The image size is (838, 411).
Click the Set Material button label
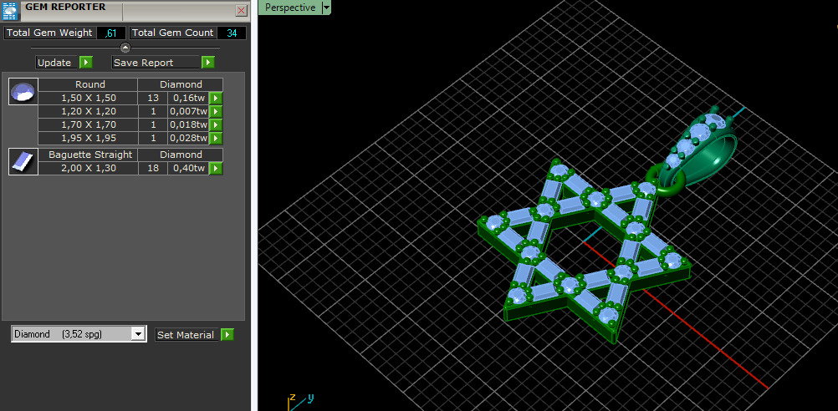pos(187,335)
